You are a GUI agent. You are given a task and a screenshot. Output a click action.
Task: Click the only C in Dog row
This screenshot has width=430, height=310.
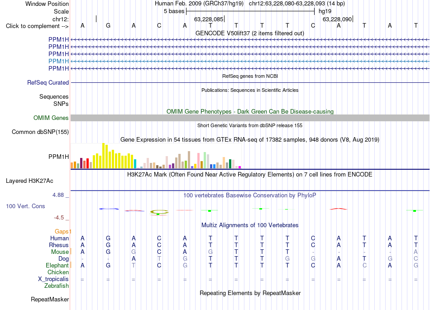(416, 258)
